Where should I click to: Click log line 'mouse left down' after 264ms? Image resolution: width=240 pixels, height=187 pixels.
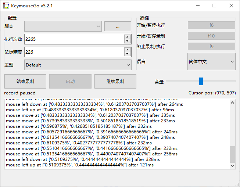(94, 104)
